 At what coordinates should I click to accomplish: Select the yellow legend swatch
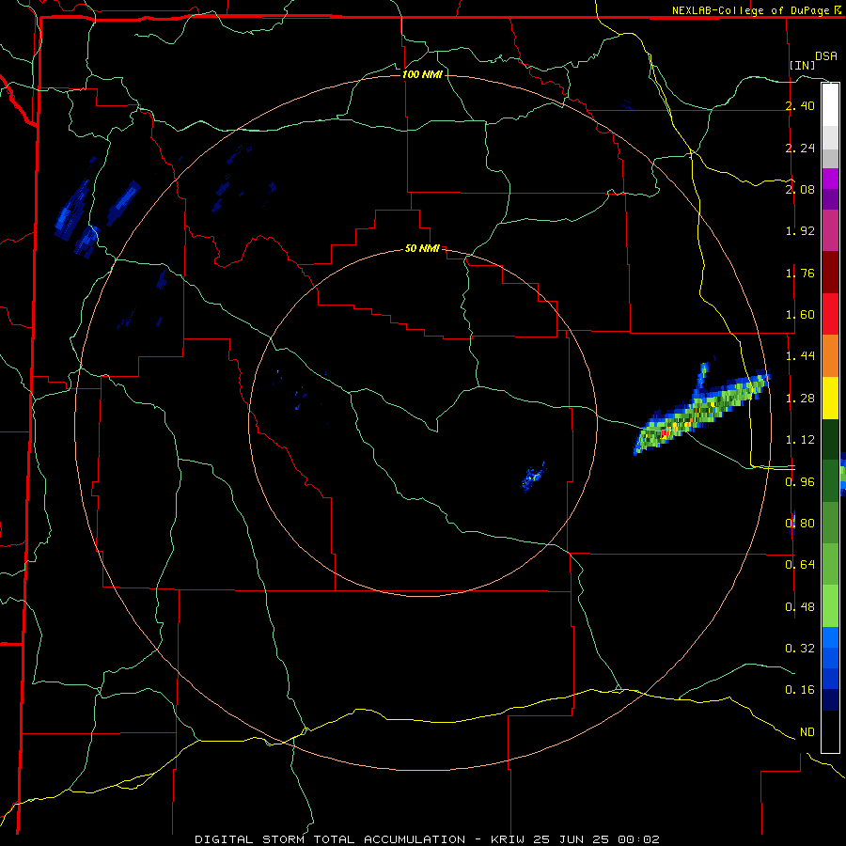pos(830,399)
